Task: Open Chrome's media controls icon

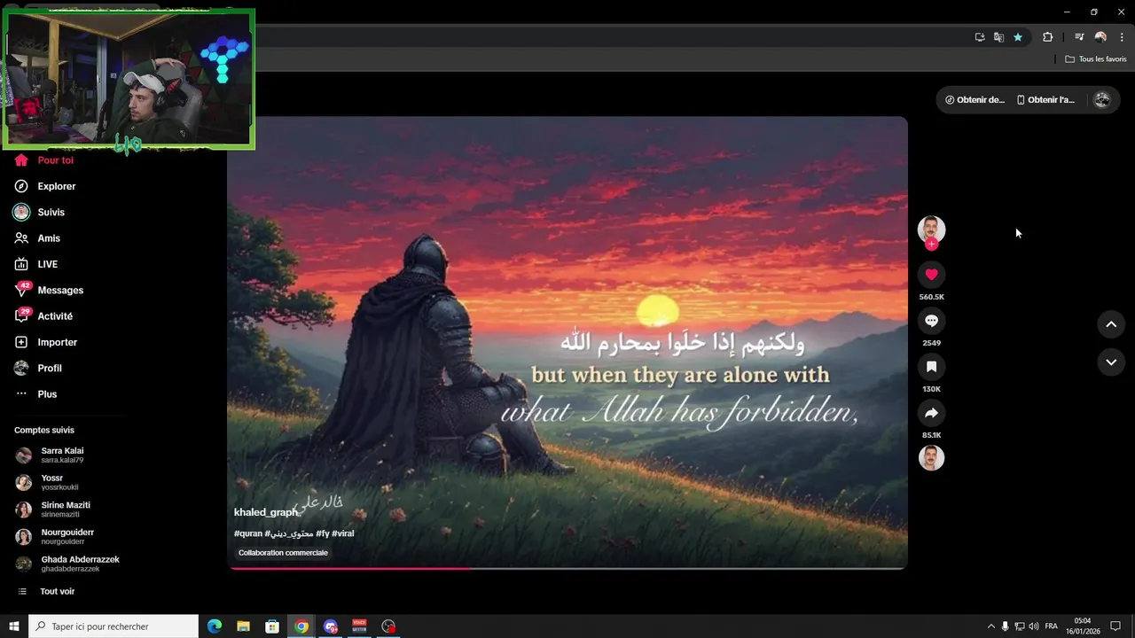Action: tap(1079, 37)
